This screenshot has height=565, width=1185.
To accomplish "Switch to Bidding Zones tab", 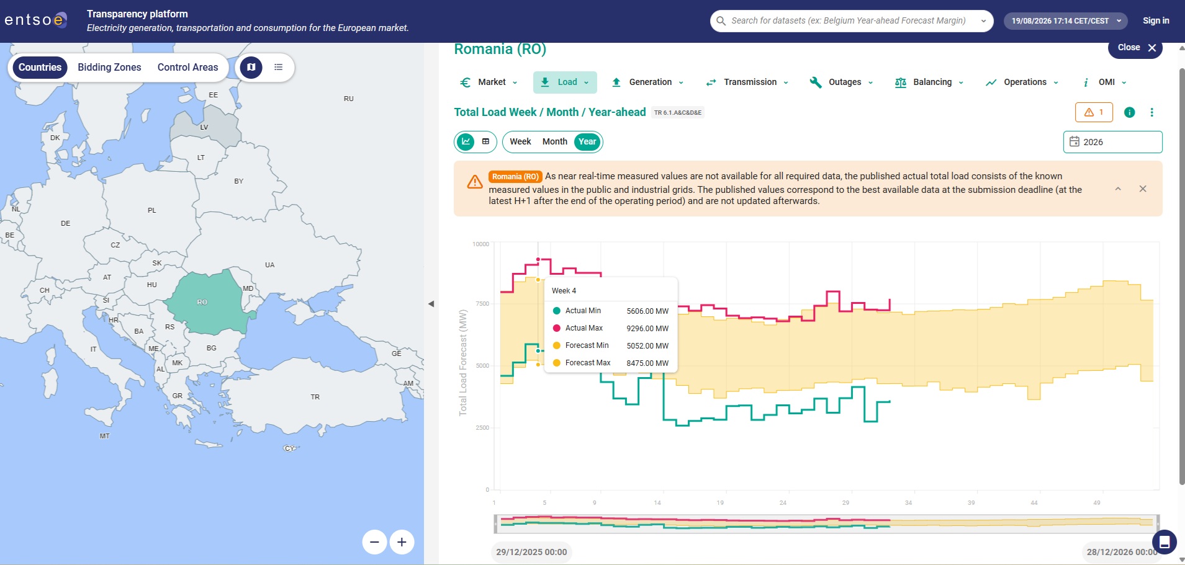I will coord(109,67).
